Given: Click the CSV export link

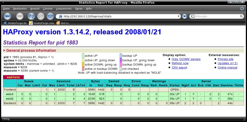Looking at the screenshot, I should point(179,68).
